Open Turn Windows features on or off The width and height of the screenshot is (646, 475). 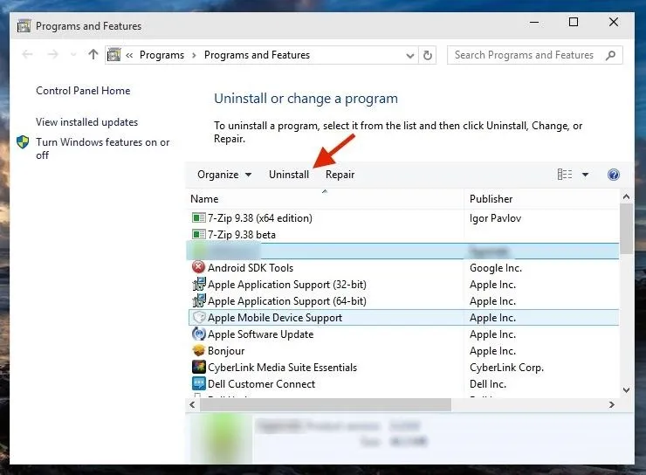pyautogui.click(x=103, y=148)
